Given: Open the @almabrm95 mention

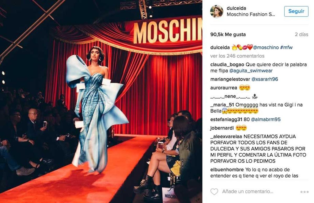Looking at the screenshot, I should click(x=266, y=120).
